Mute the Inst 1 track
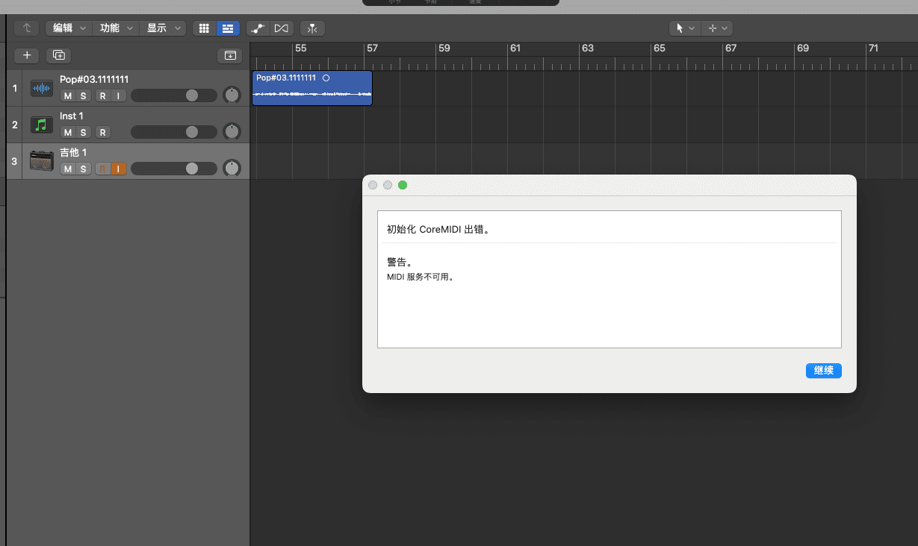Viewport: 918px width, 546px height. point(68,133)
